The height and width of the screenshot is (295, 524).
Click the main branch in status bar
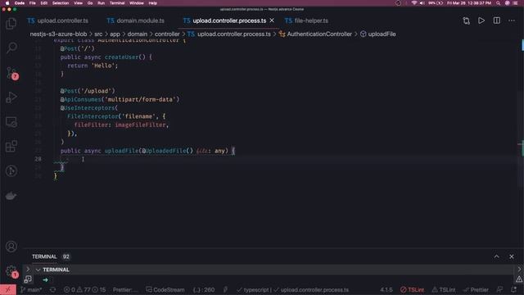point(31,289)
